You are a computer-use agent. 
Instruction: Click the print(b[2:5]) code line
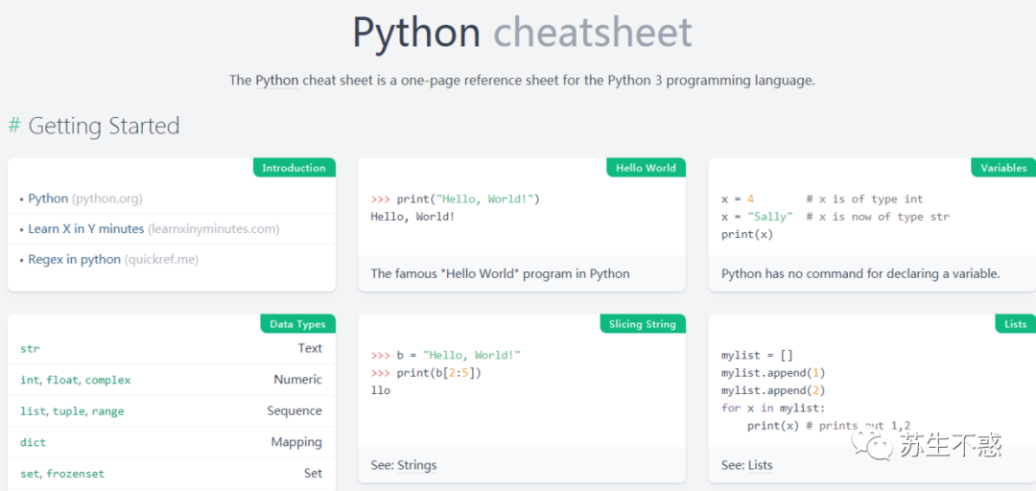coord(426,373)
